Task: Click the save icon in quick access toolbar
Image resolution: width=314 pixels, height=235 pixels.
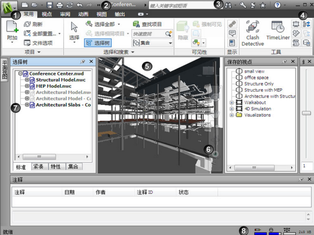Action: click(x=50, y=5)
